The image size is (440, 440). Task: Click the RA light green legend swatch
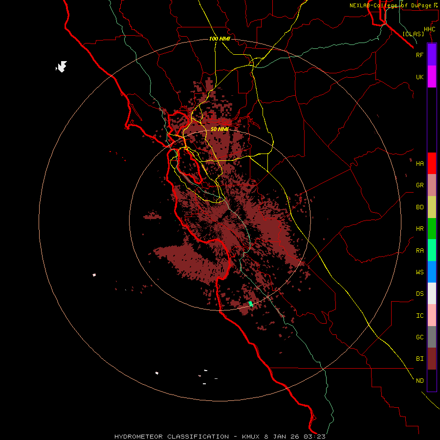click(432, 250)
